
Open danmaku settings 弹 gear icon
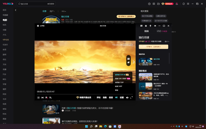[x=50, y=97]
